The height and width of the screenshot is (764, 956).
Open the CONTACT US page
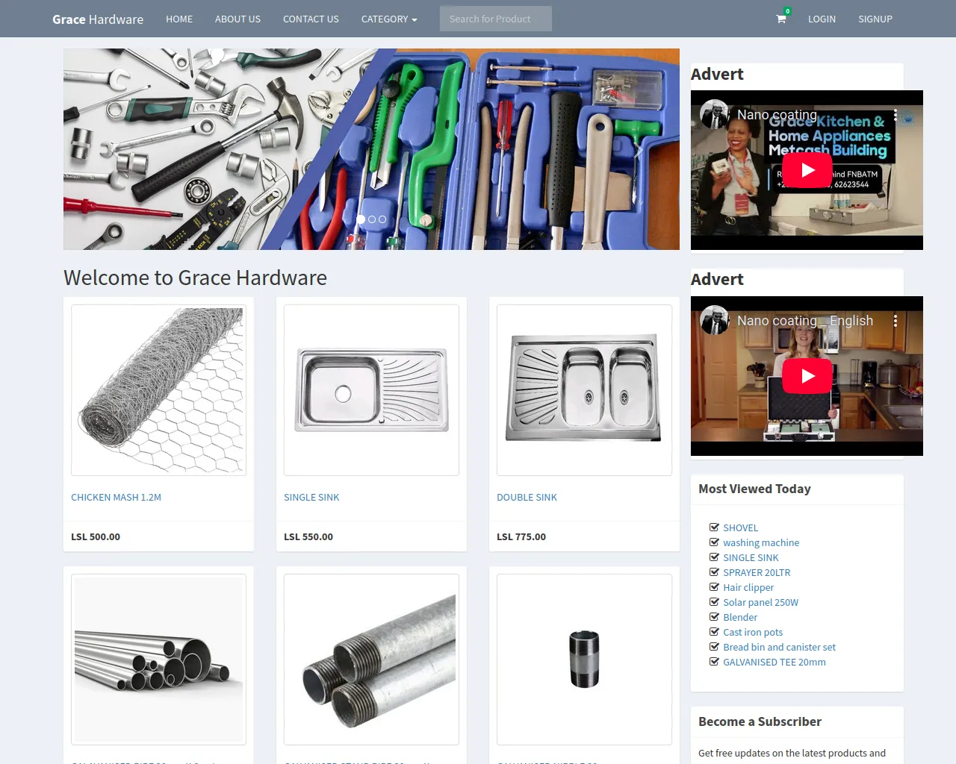[x=311, y=19]
